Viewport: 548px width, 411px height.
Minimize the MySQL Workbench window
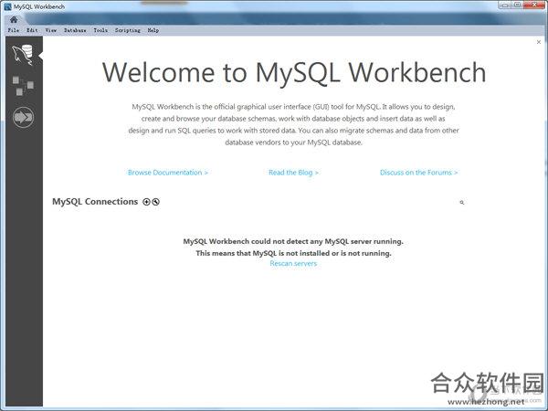pos(505,5)
